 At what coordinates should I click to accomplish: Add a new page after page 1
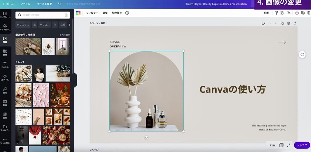[295, 23]
